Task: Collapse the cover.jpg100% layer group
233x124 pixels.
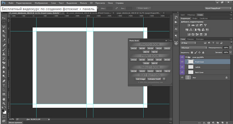Action: coord(186,57)
